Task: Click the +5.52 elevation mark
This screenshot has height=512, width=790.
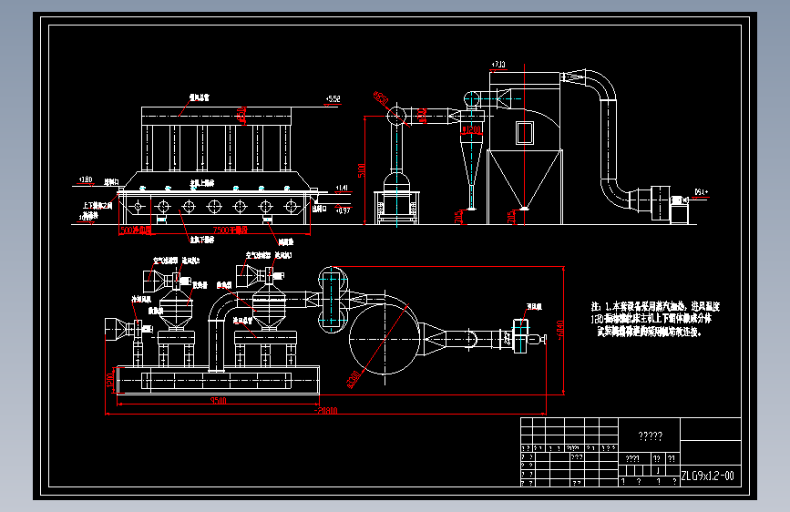Action: (x=333, y=99)
